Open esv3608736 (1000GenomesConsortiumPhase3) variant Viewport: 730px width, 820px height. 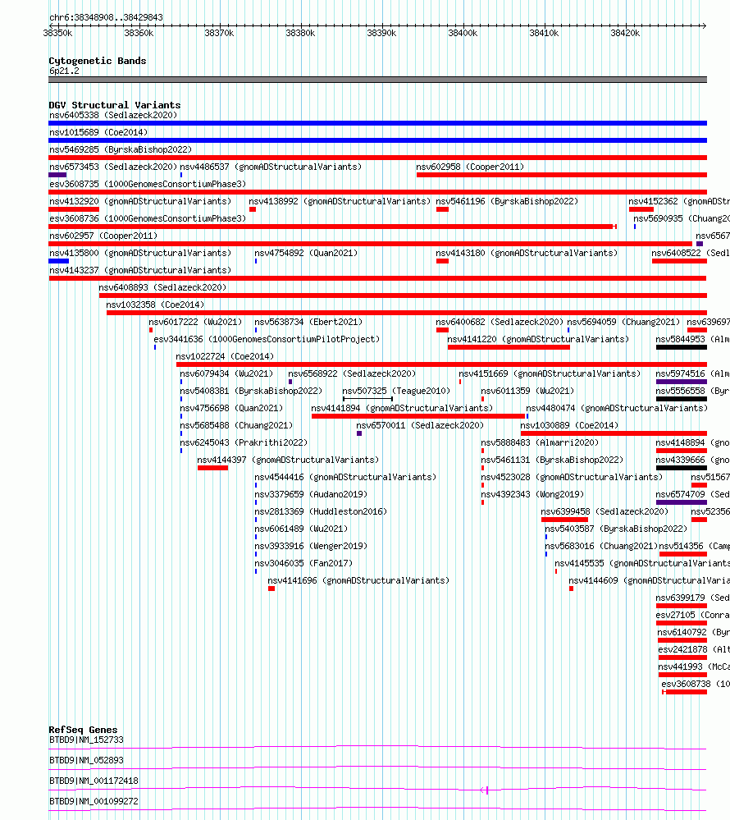click(x=148, y=218)
